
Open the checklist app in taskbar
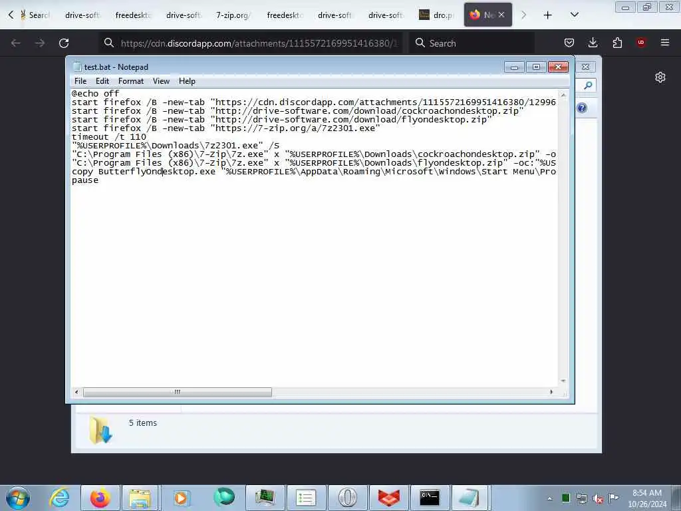coord(306,498)
